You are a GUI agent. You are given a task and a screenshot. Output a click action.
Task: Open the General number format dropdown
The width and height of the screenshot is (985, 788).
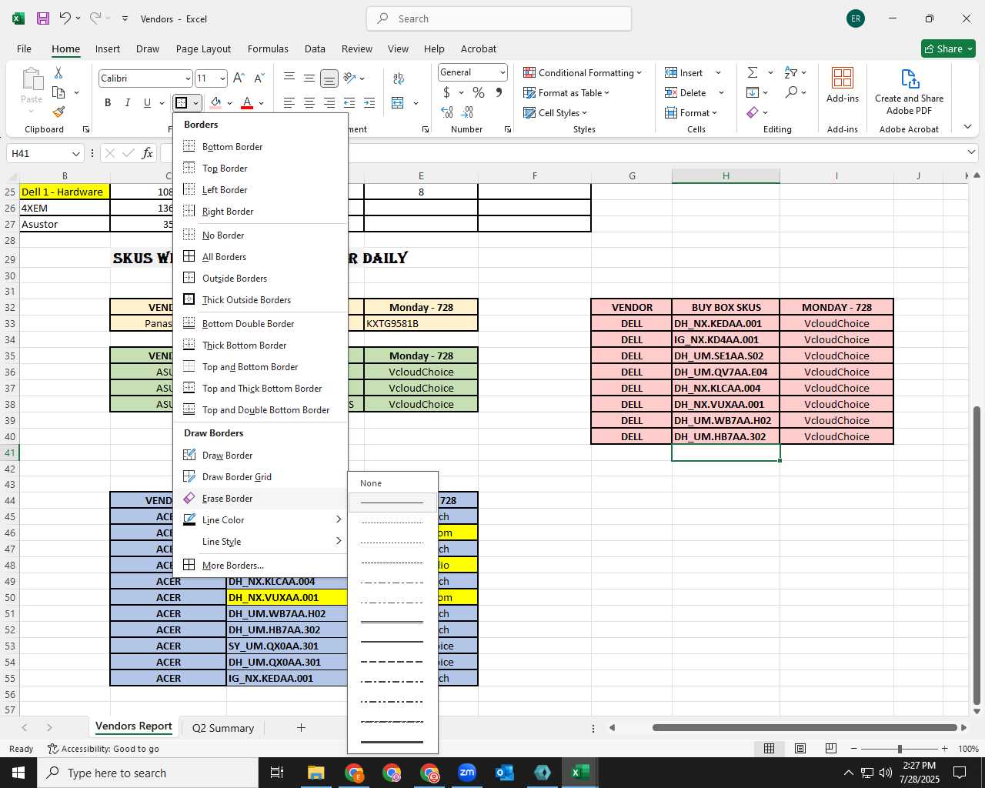pyautogui.click(x=503, y=72)
